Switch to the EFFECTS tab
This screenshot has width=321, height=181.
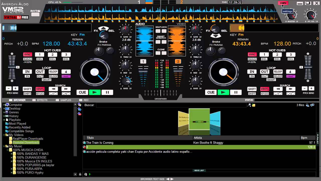pos(40,100)
